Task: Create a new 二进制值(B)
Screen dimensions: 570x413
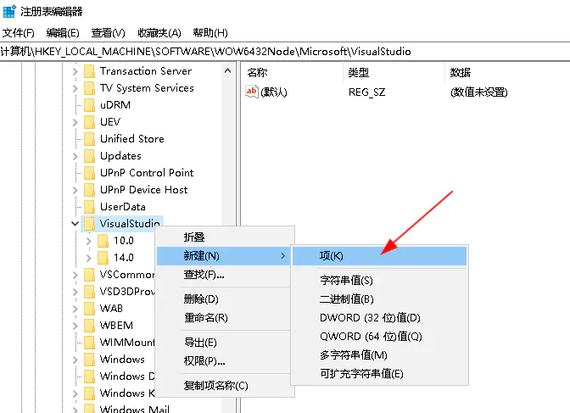Action: point(379,299)
